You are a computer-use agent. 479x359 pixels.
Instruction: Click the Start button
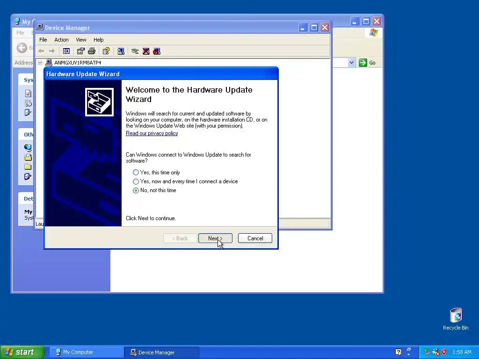pyautogui.click(x=22, y=352)
